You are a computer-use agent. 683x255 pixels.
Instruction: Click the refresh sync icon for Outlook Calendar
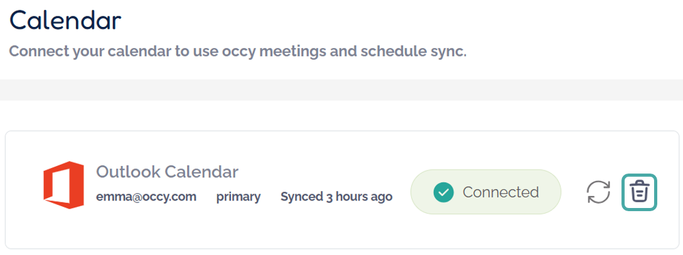click(598, 192)
